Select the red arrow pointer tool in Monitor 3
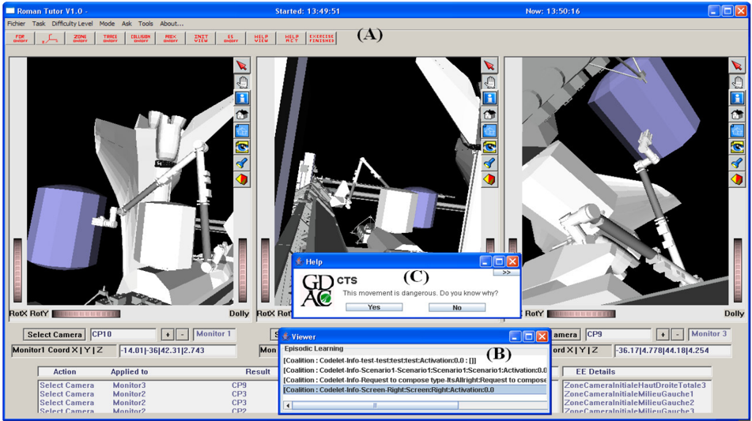This screenshot has height=421, width=752. (x=737, y=65)
